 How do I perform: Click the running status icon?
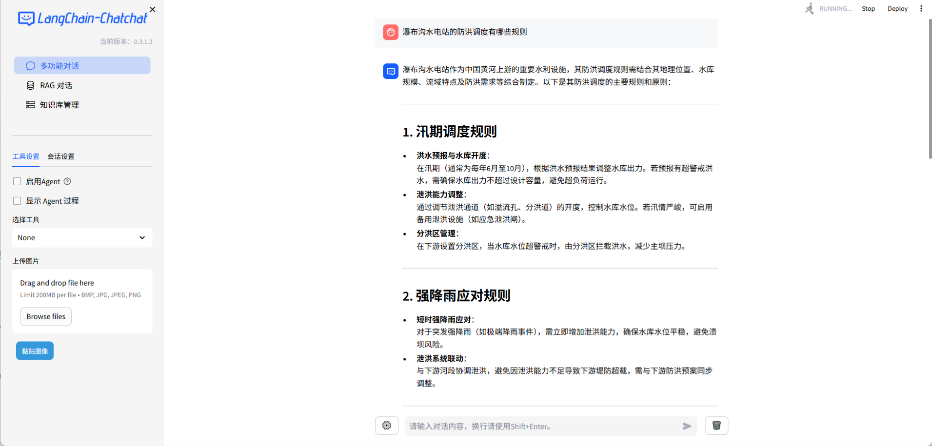point(810,8)
